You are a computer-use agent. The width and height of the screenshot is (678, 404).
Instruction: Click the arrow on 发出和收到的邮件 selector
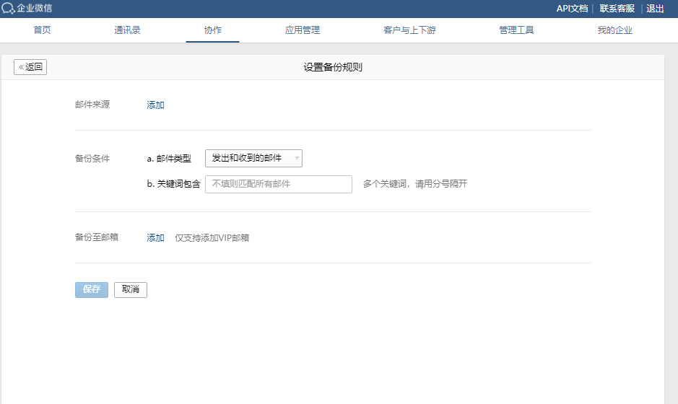tap(296, 158)
